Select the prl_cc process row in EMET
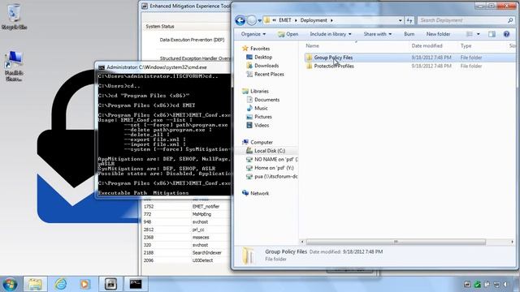The width and height of the screenshot is (520, 292). (186, 230)
